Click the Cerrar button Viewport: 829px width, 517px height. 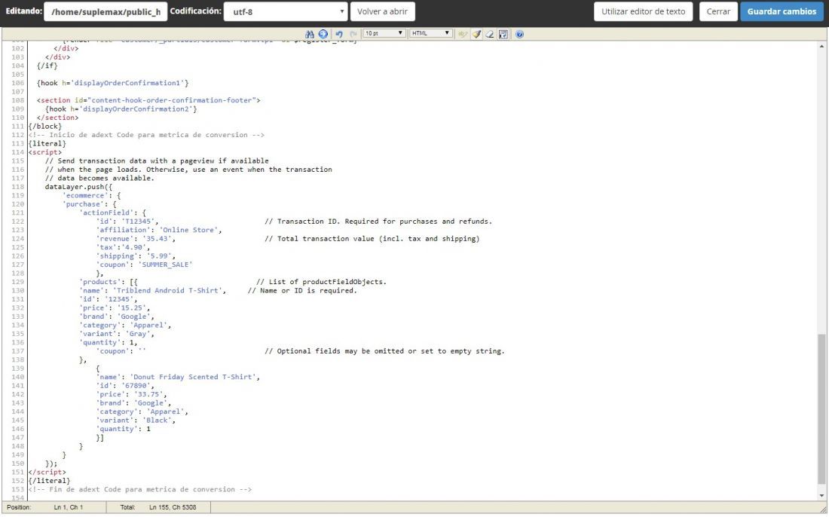pyautogui.click(x=718, y=11)
